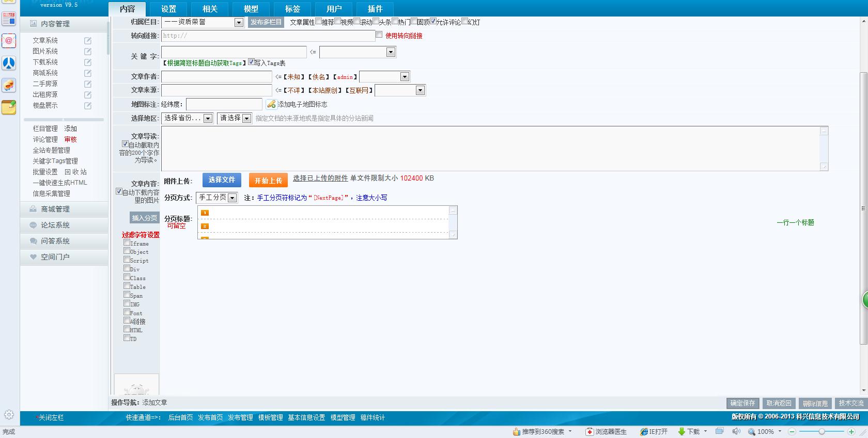868x438 pixels.
Task: Expand the 商城管理 sidebar section
Action: tap(65, 209)
